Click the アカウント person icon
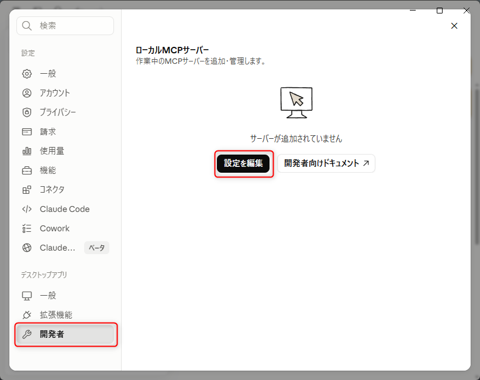Viewport: 480px width, 380px height. tap(27, 93)
